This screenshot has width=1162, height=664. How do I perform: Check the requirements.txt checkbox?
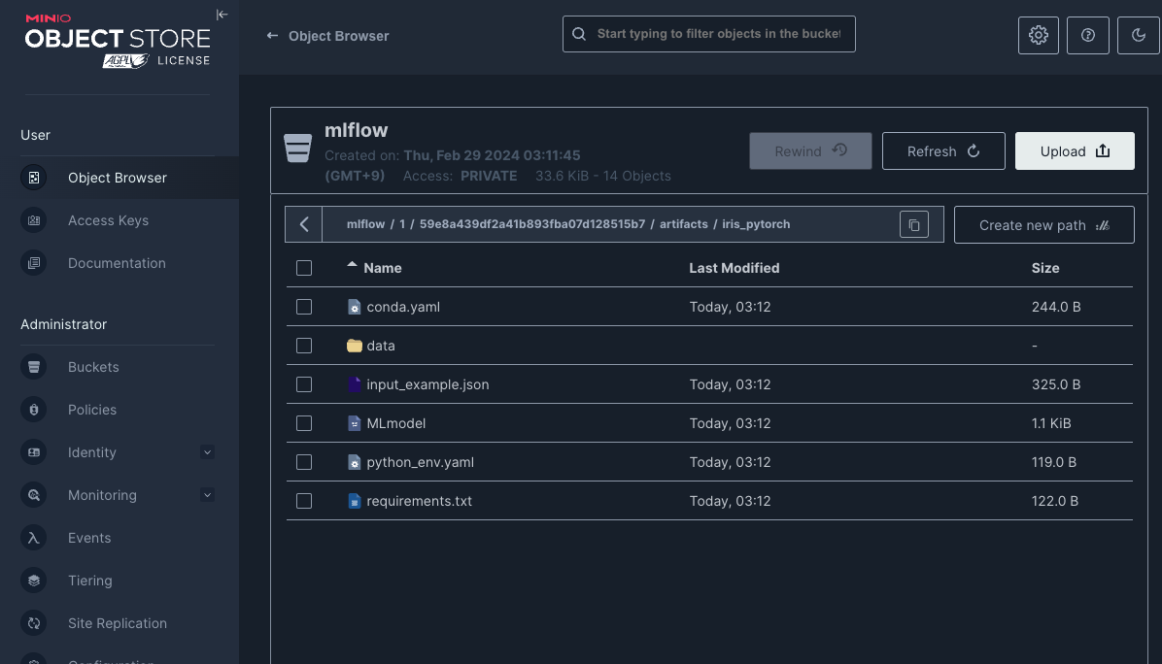pyautogui.click(x=304, y=501)
